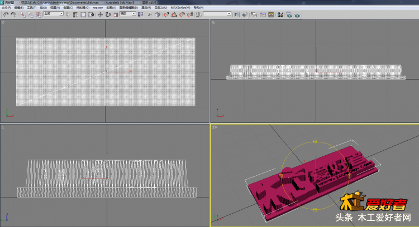Open the reference coordinate system dropdown

(128, 13)
